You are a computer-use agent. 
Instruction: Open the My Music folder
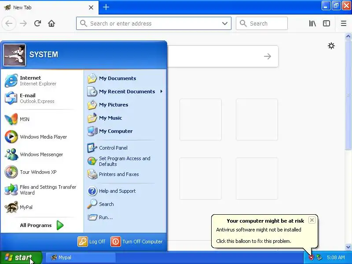(125, 118)
